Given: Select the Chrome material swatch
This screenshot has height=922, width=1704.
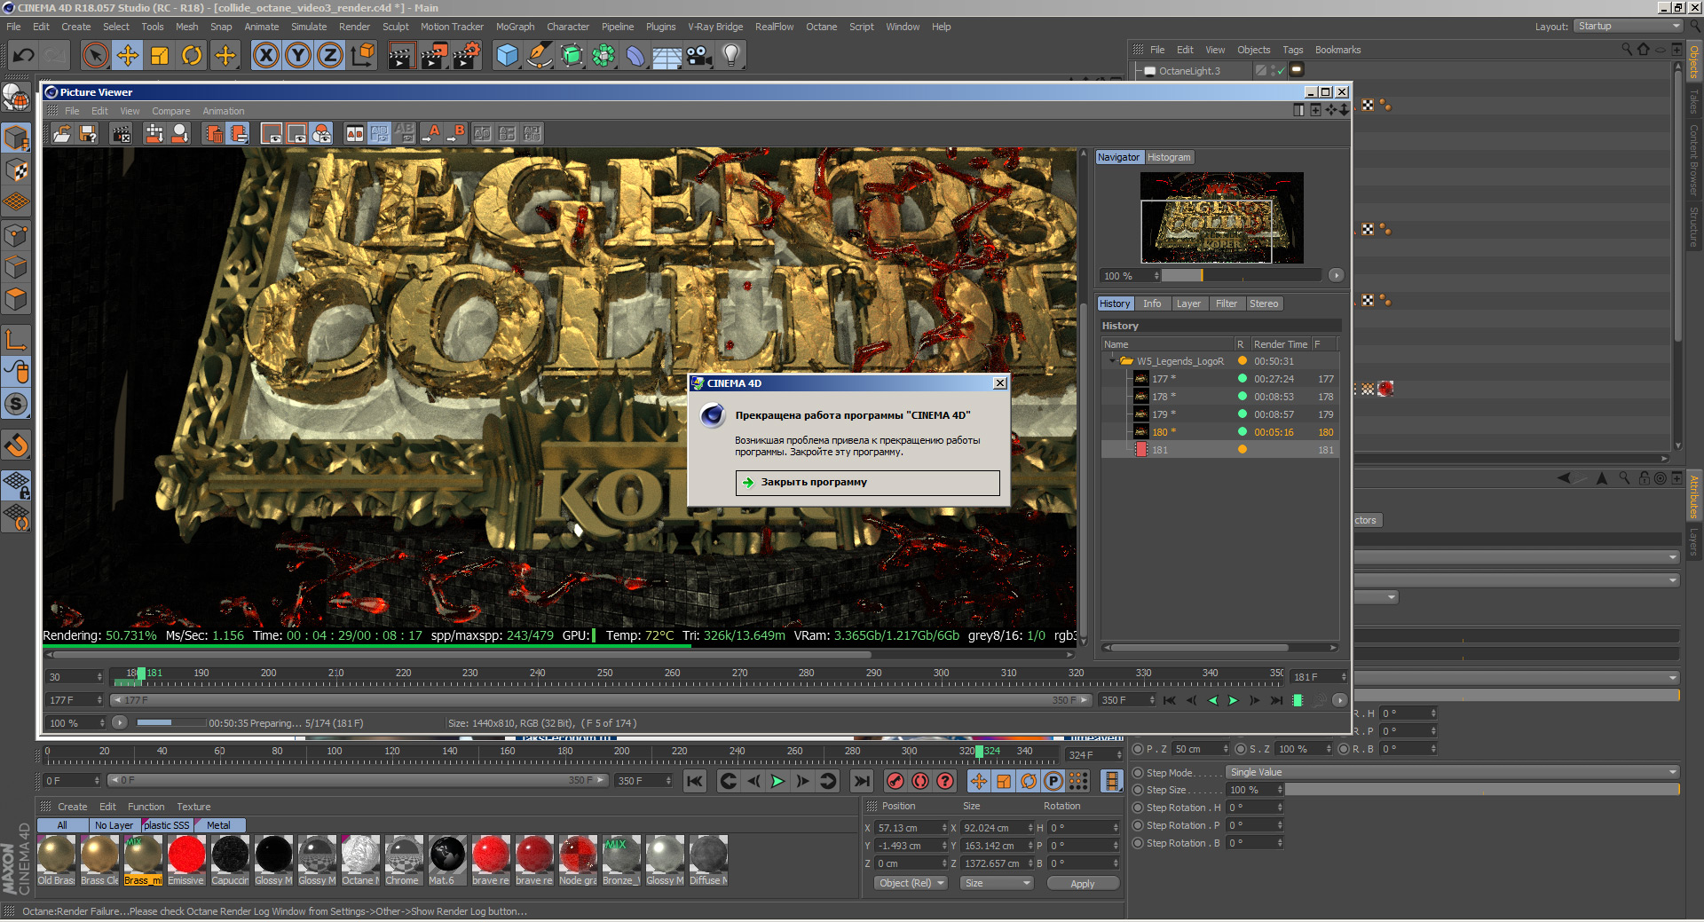Looking at the screenshot, I should (404, 860).
